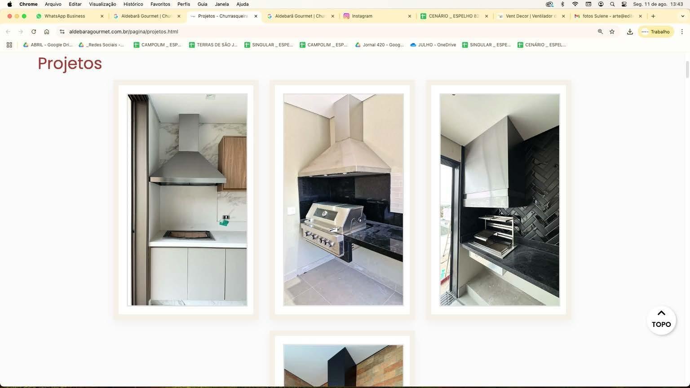The height and width of the screenshot is (388, 690).
Task: Open Jornal 420 bookmark
Action: [379, 45]
